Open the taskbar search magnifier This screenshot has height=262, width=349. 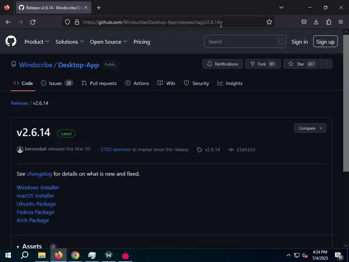click(25, 255)
